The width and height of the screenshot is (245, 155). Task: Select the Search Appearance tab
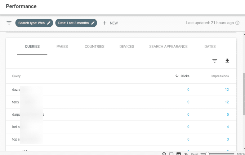(x=168, y=46)
